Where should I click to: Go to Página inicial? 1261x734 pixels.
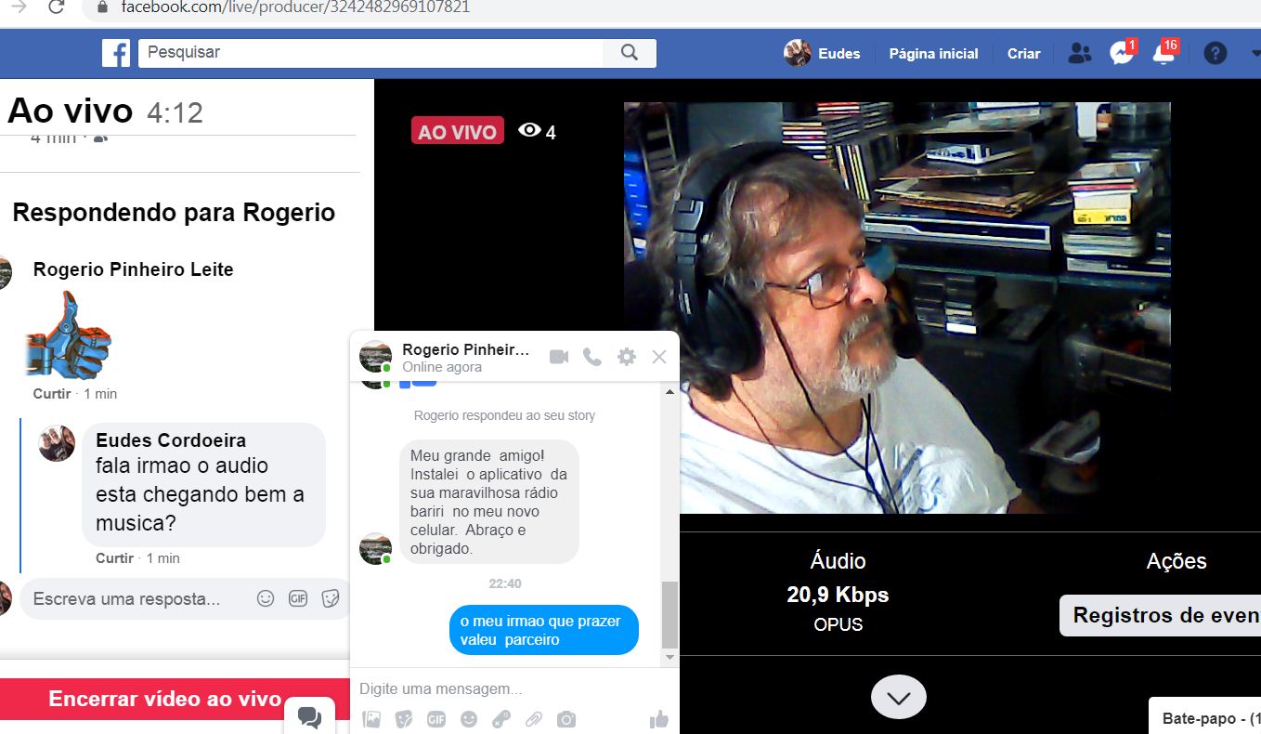[x=933, y=54]
